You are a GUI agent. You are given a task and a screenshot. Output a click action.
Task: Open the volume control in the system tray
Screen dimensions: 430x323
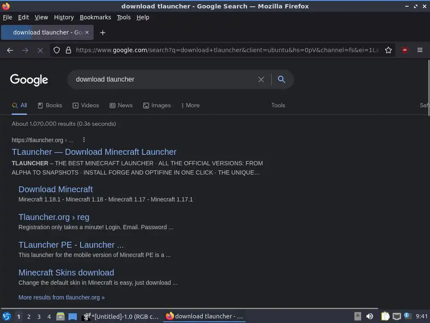[370, 316]
